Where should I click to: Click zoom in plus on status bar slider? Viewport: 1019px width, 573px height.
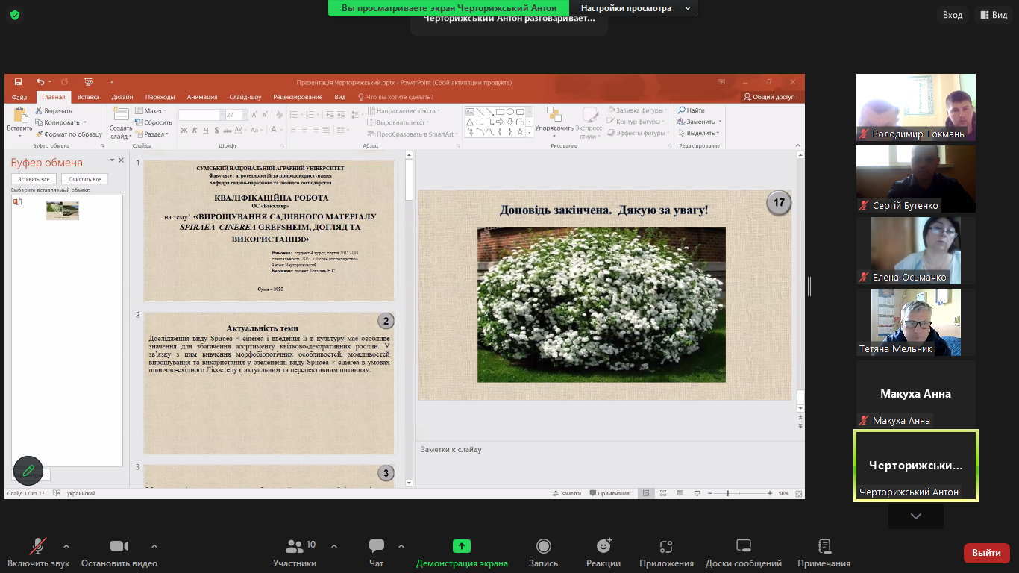(x=769, y=493)
